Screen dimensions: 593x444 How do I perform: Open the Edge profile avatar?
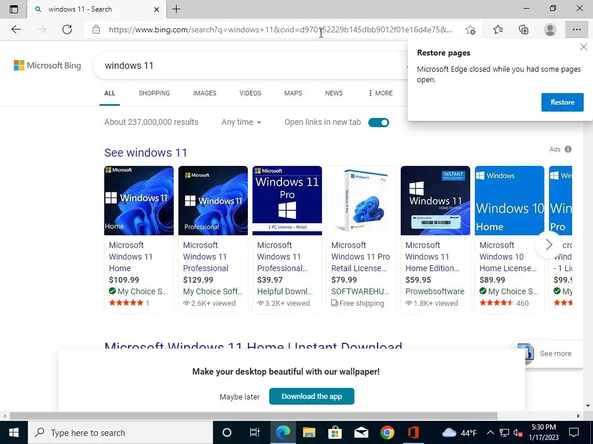pos(550,29)
